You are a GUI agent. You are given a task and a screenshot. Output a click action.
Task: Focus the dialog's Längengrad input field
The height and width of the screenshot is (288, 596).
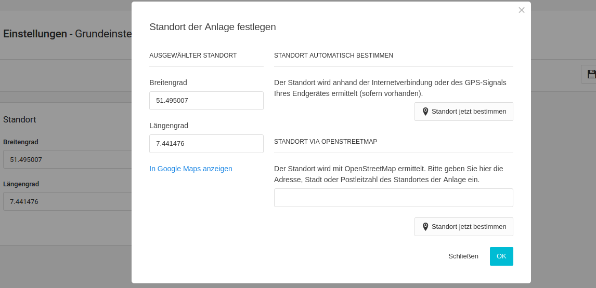click(206, 144)
